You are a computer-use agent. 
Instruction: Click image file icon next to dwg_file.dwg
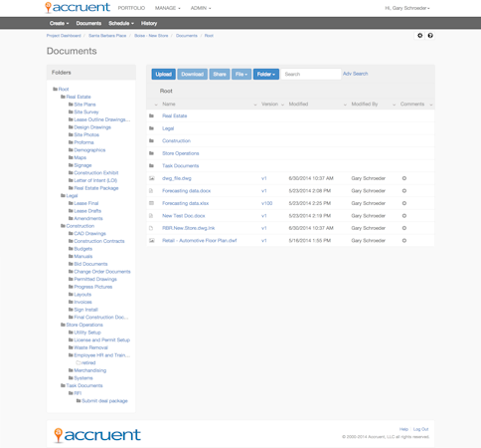(x=152, y=178)
